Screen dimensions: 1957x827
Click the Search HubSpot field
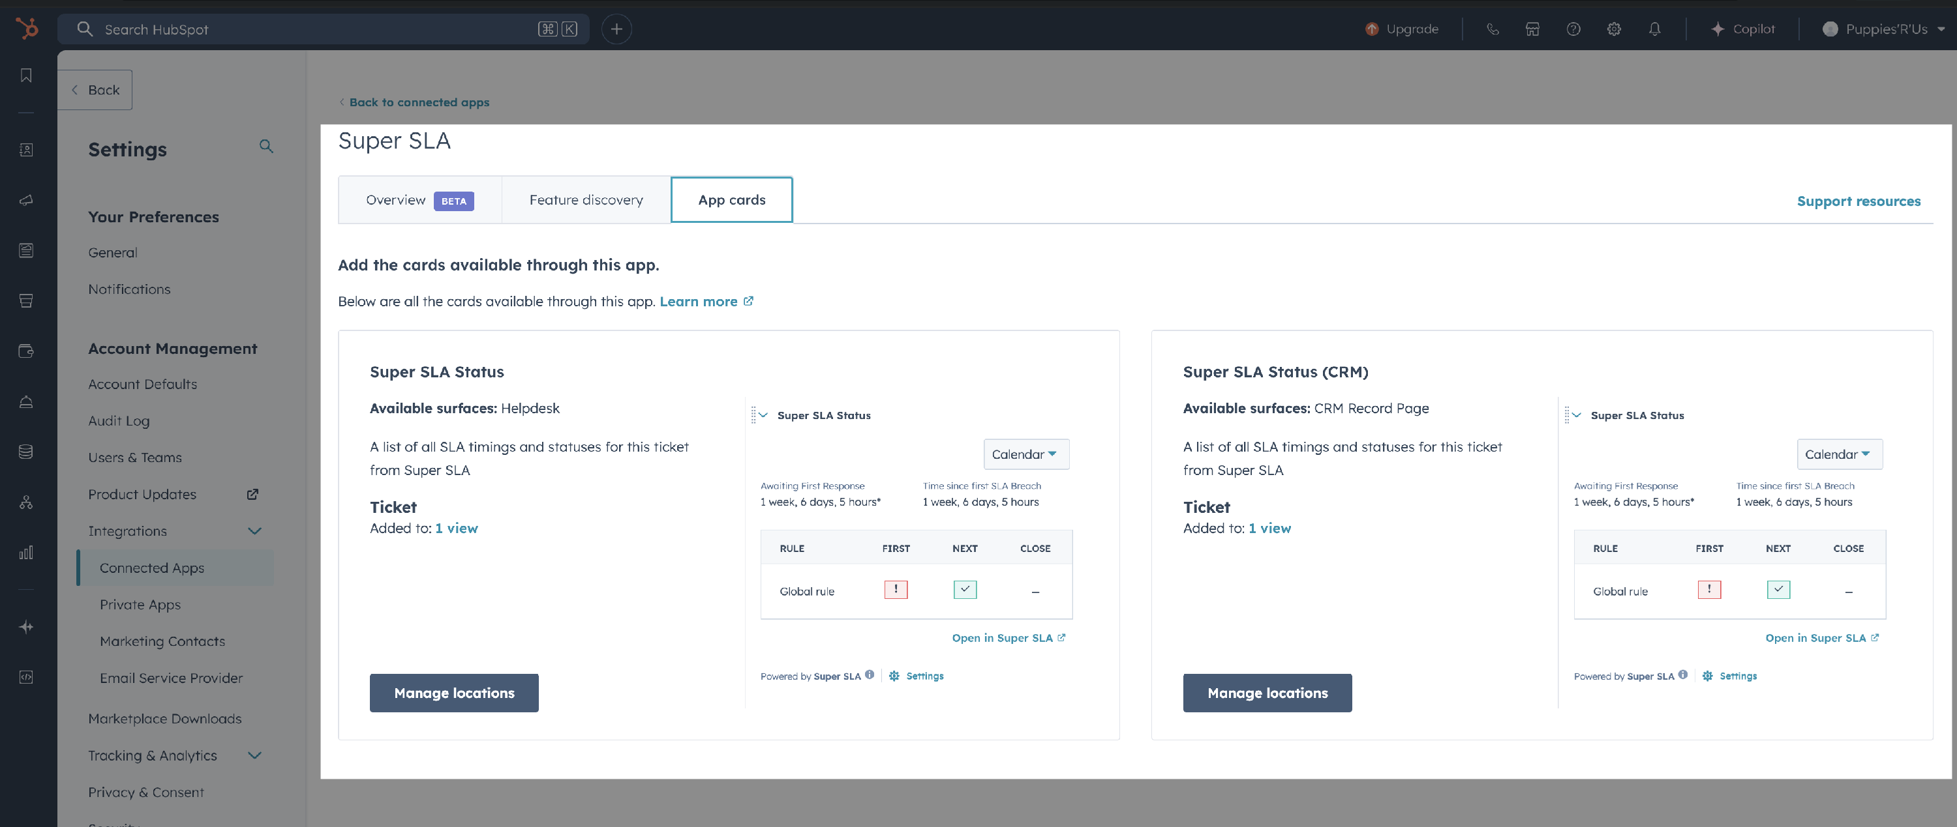pyautogui.click(x=323, y=29)
